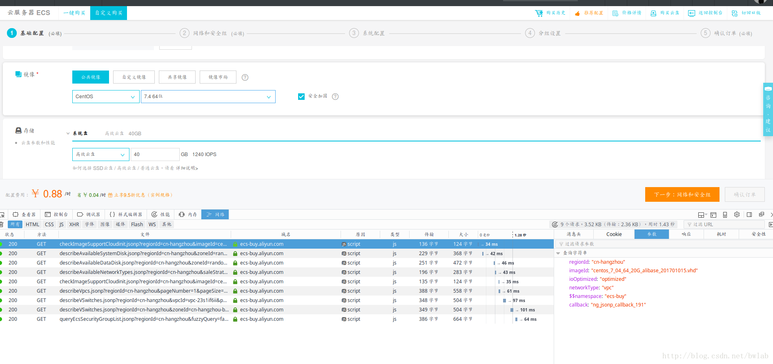Click step 1 基础配置 circle
This screenshot has width=773, height=364.
pyautogui.click(x=12, y=33)
